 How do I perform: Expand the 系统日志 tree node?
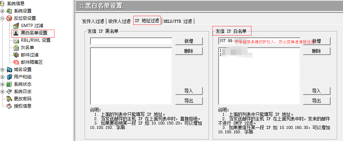[x=3, y=92]
